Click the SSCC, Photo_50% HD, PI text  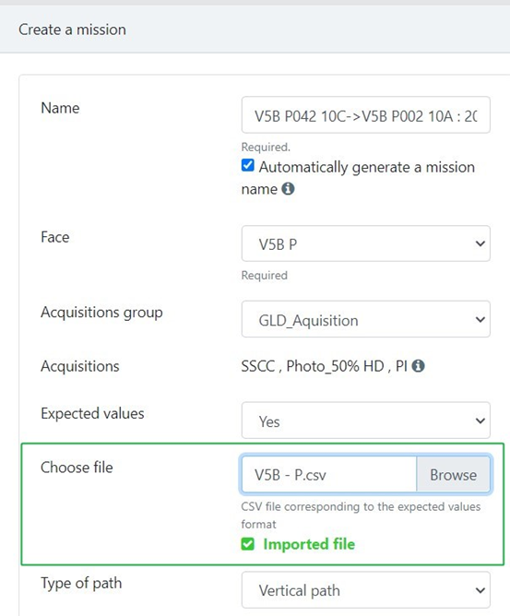(324, 366)
